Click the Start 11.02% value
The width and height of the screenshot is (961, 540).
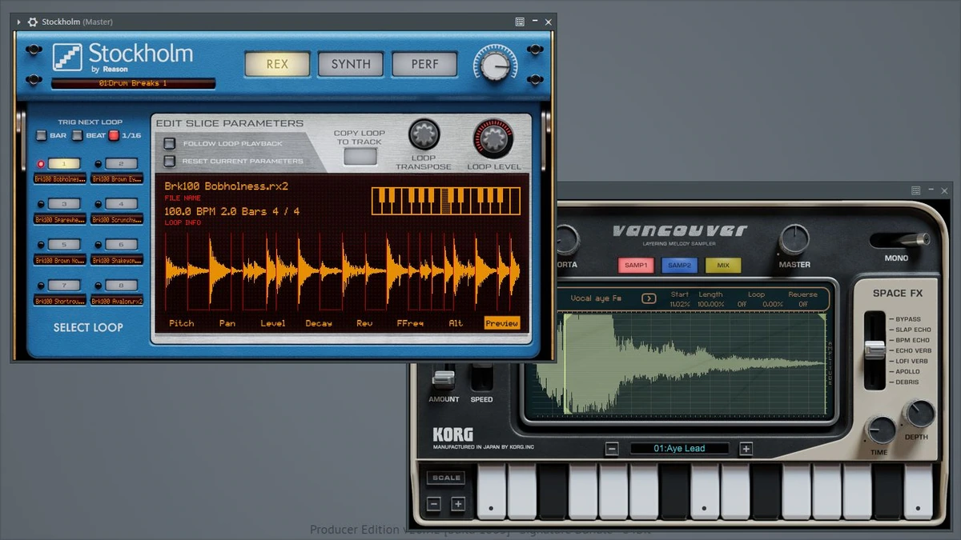pyautogui.click(x=680, y=304)
